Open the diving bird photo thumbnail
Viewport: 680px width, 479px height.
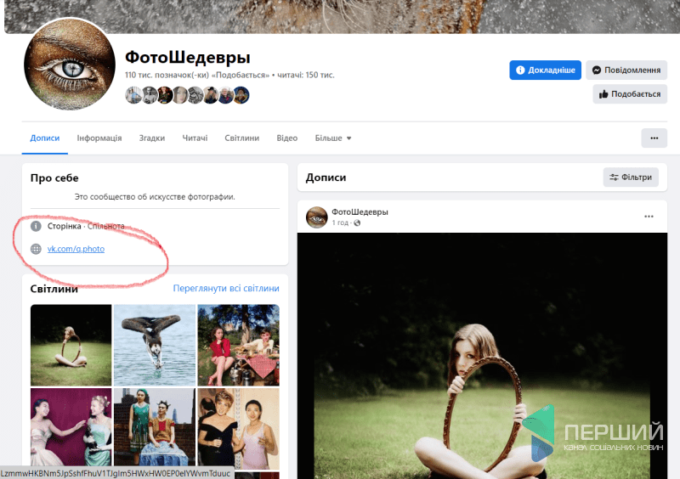pyautogui.click(x=155, y=344)
